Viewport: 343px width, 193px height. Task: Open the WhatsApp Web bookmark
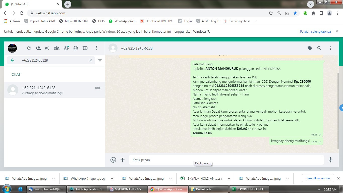tap(122, 21)
